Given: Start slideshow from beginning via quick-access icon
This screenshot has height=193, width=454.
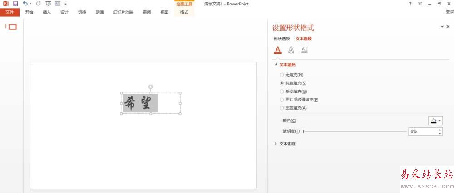Looking at the screenshot, I should click(x=49, y=4).
